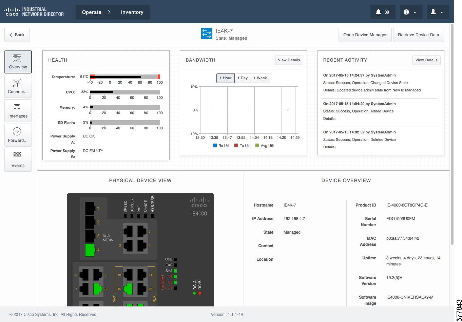Toggle the blue Rx Util legend item

[222, 146]
